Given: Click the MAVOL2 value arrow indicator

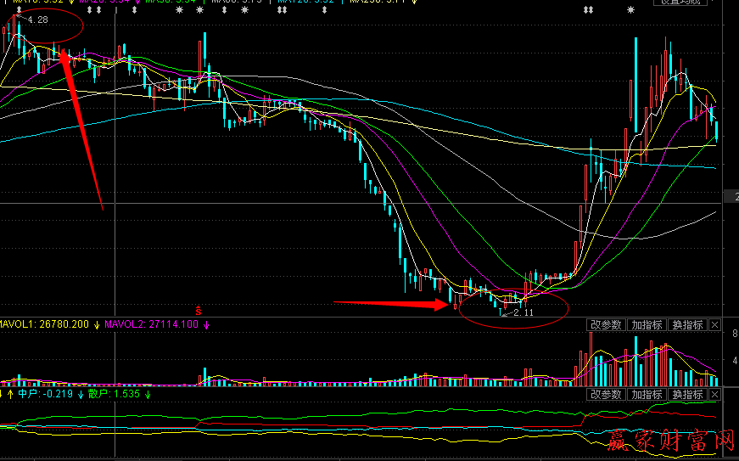Looking at the screenshot, I should click(x=205, y=324).
